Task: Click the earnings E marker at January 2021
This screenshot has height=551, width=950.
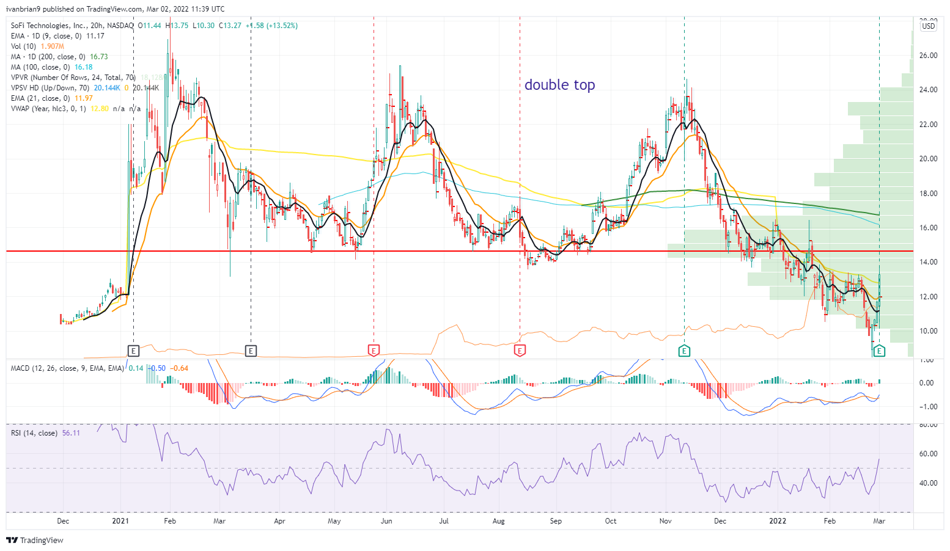Action: (x=134, y=351)
